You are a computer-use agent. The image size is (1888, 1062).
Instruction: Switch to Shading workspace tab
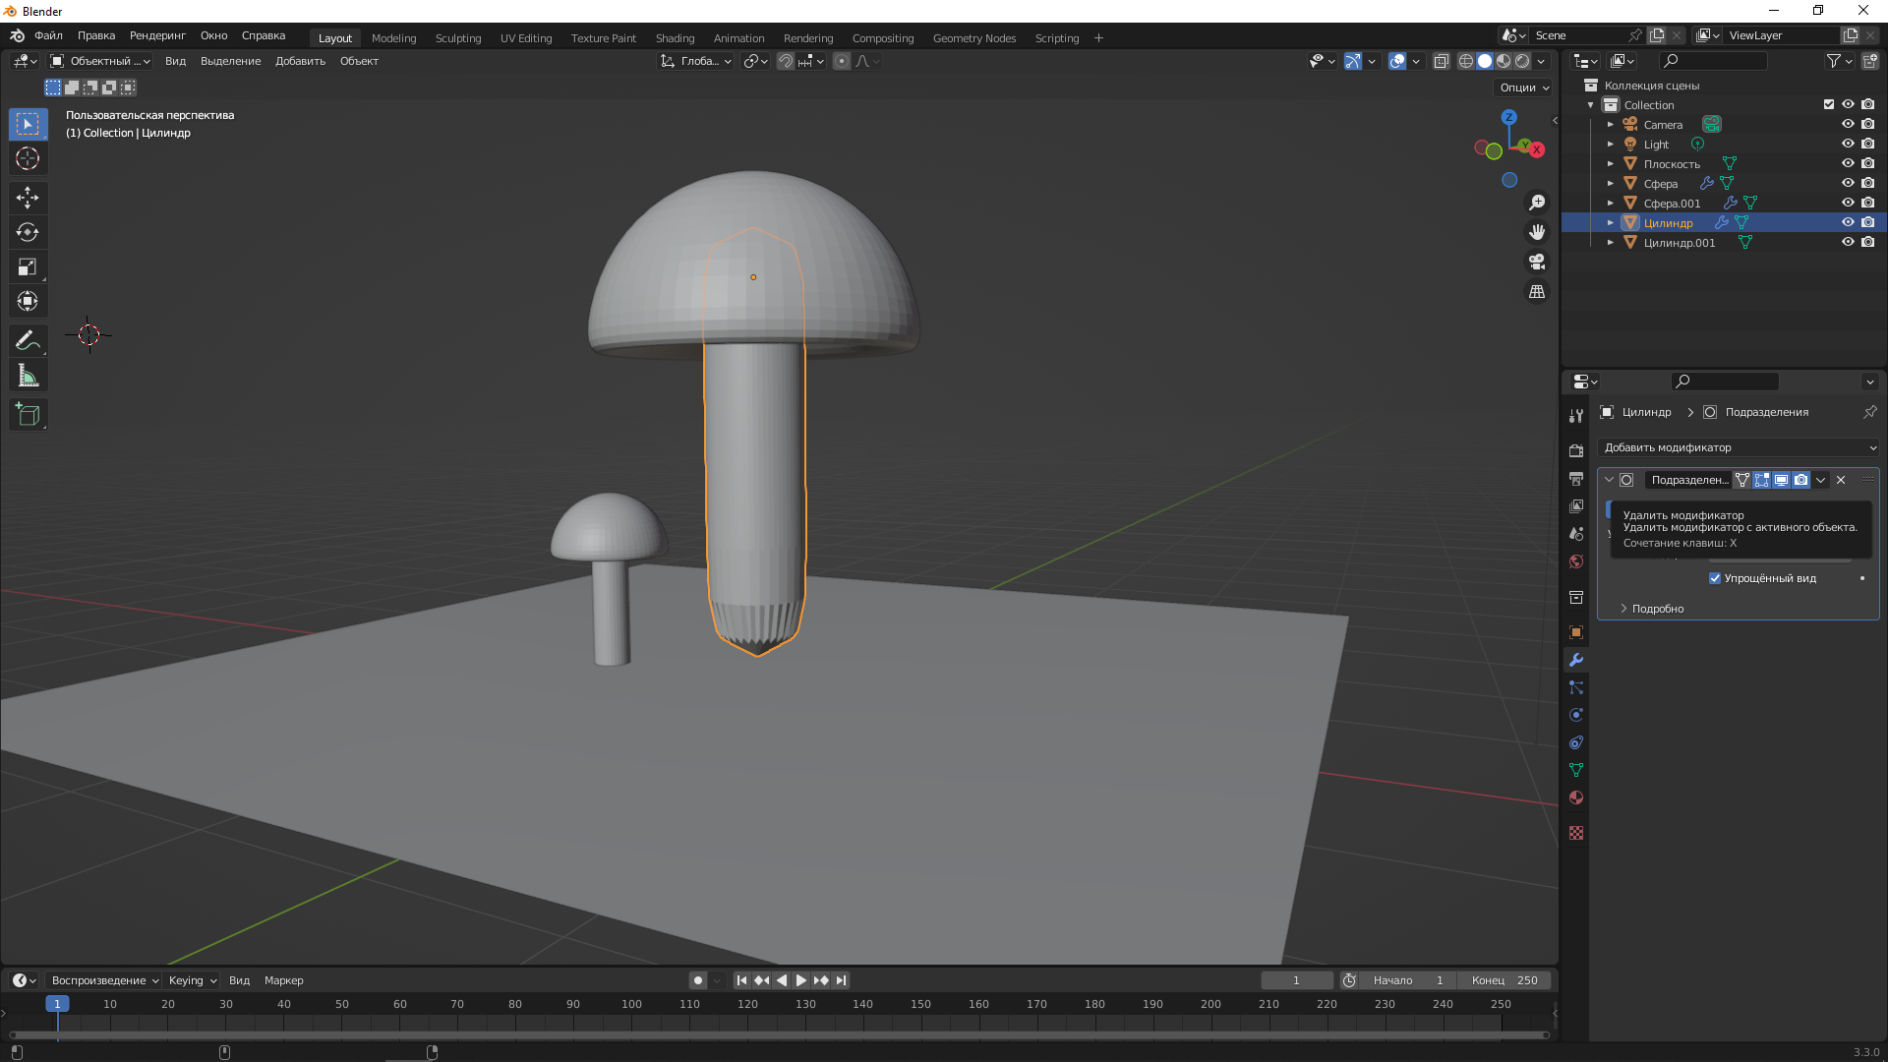point(675,38)
